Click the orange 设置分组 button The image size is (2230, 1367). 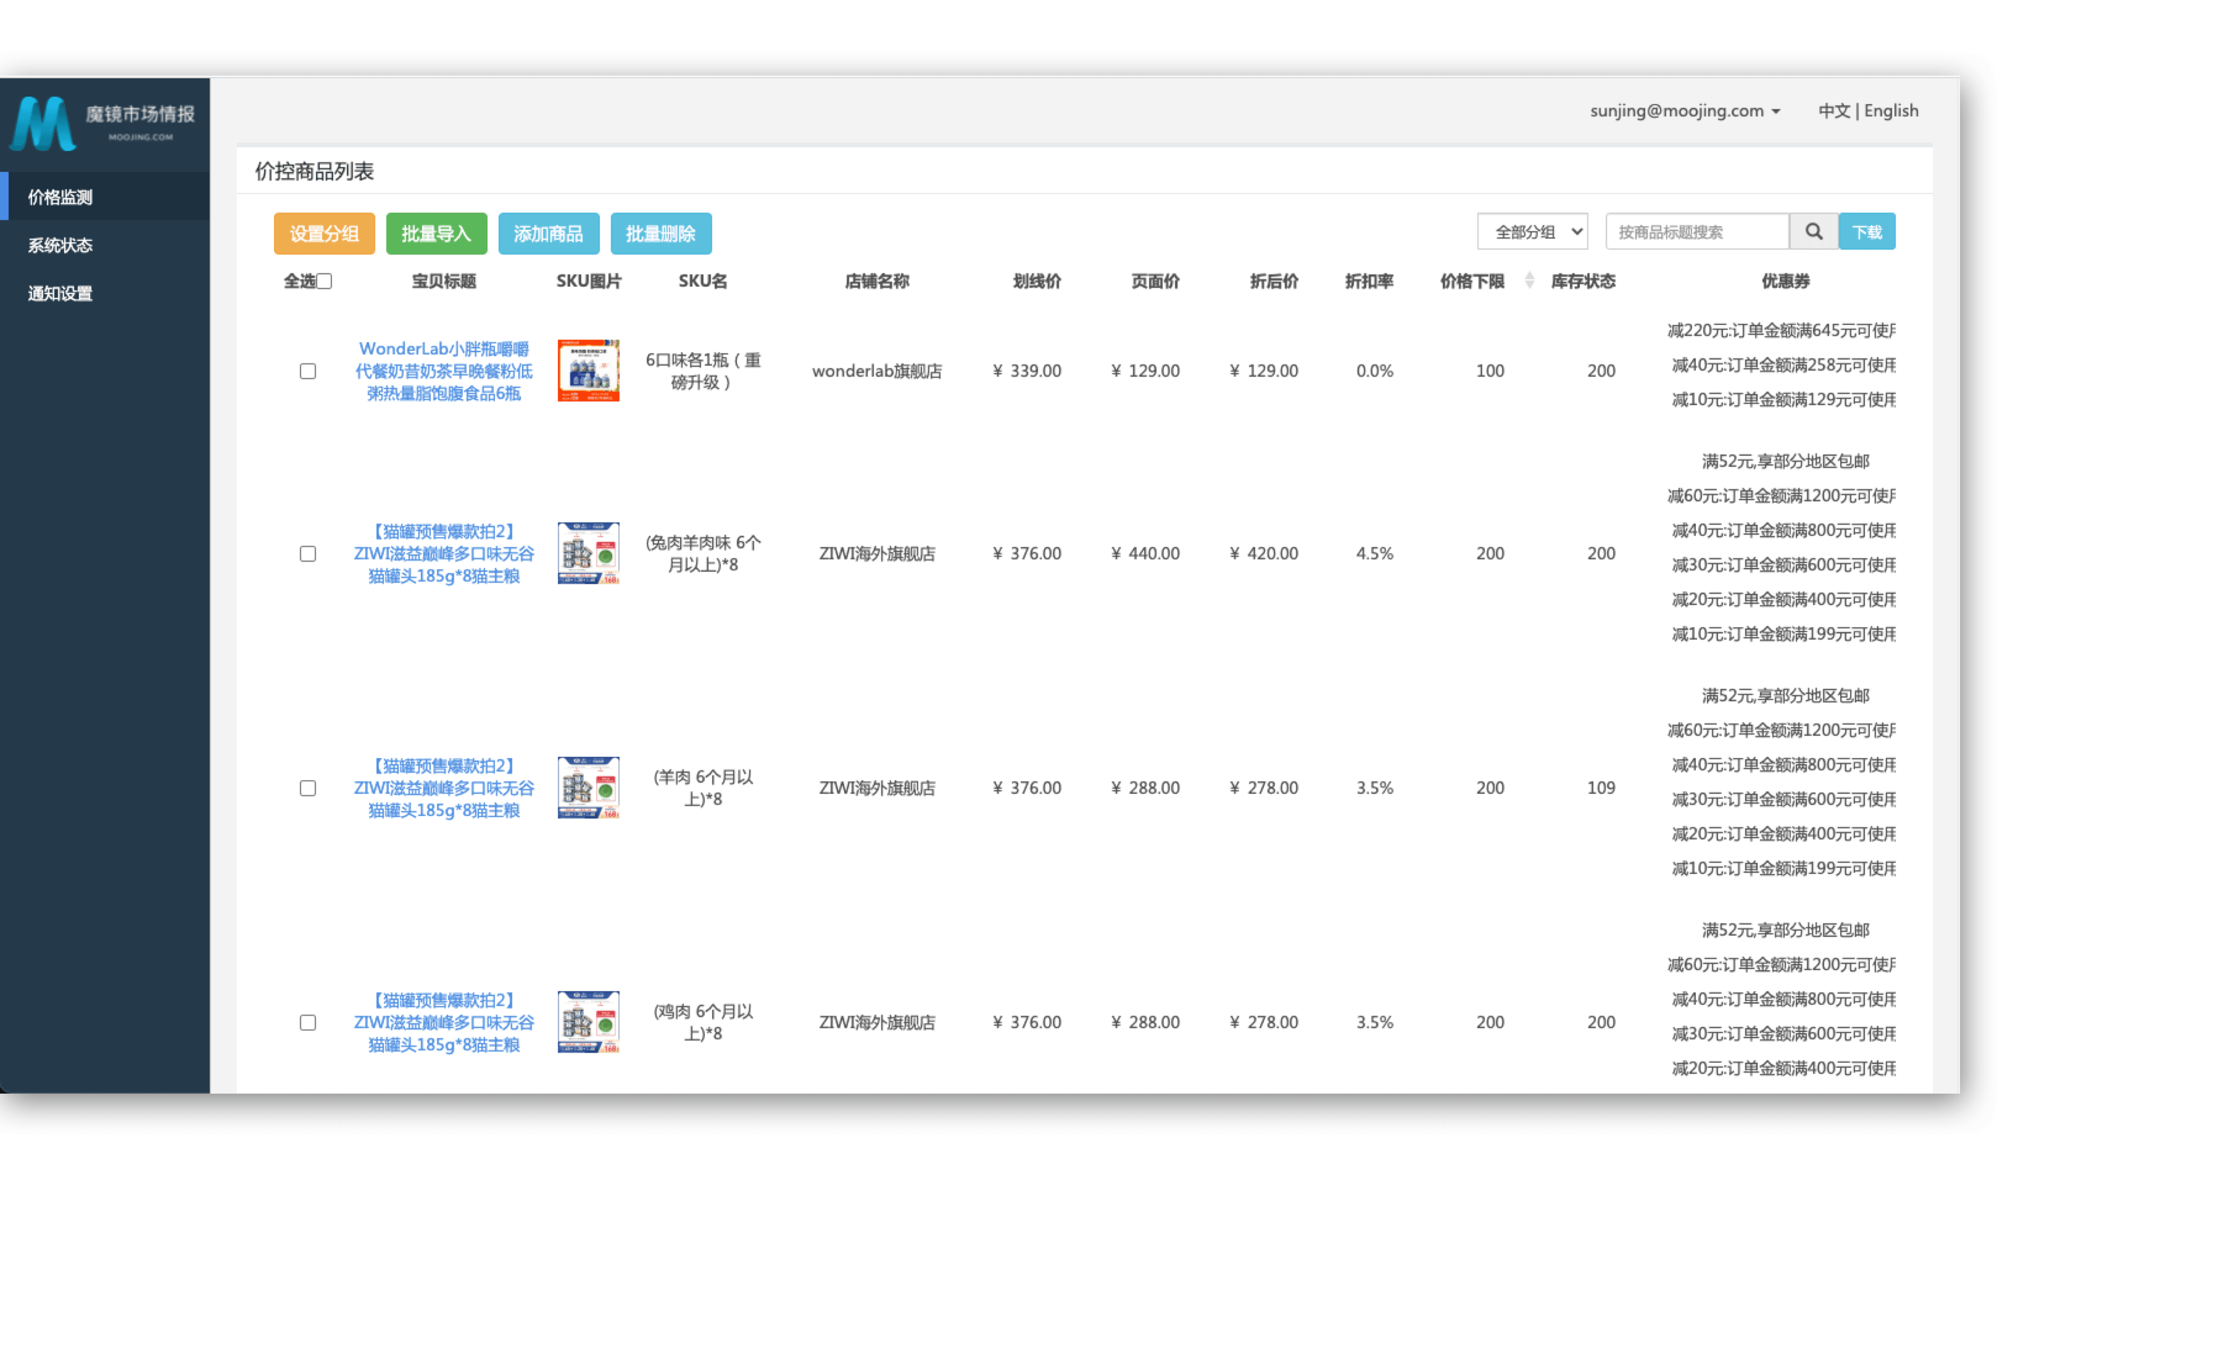click(324, 233)
